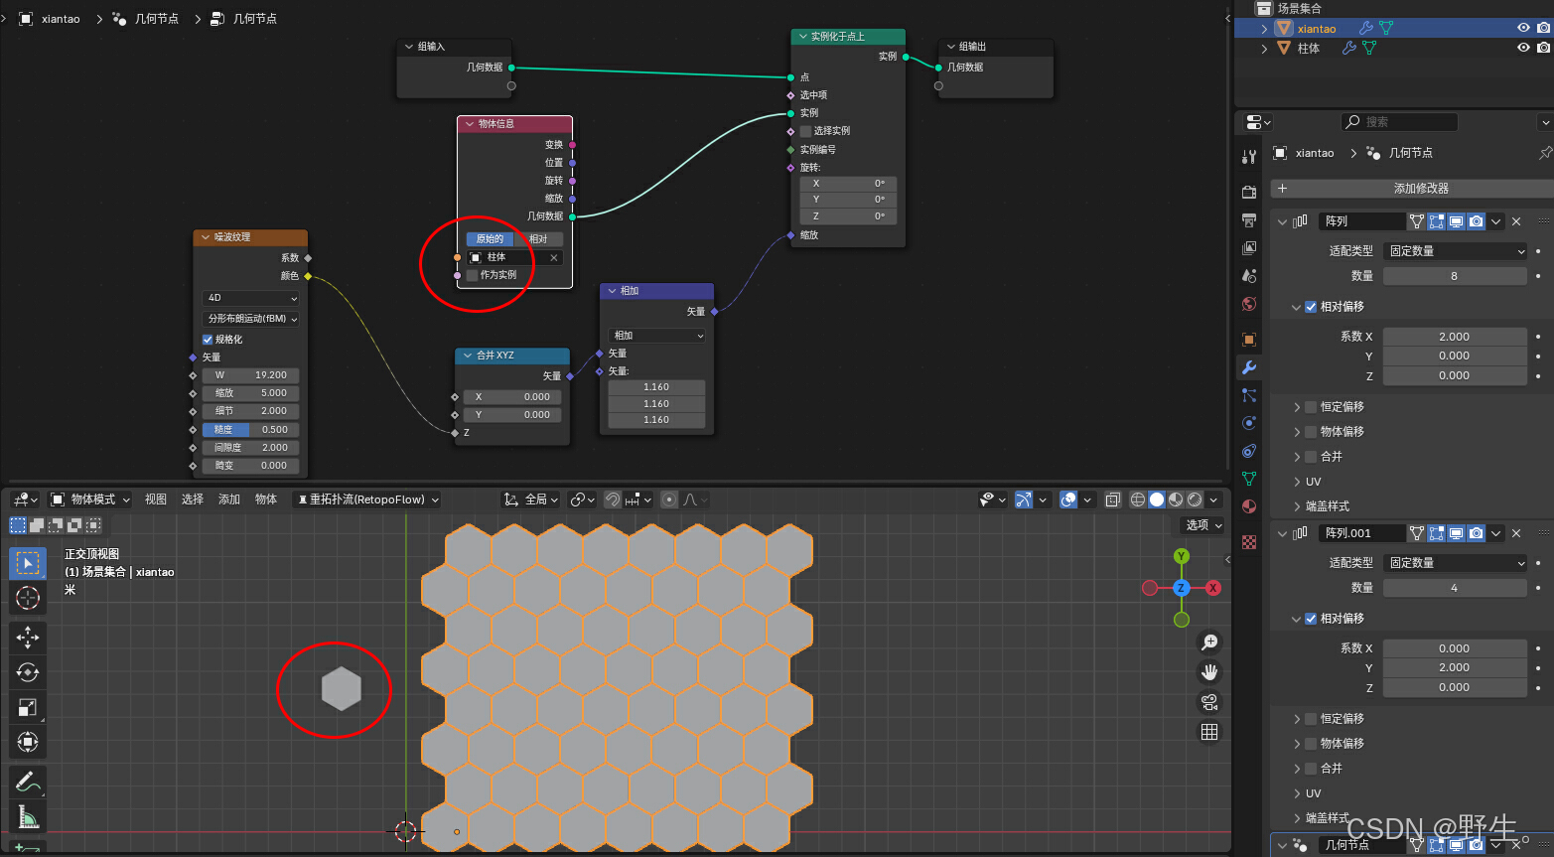Toggle 规格化 checkbox in noise texture node
Viewport: 1554px width, 857px height.
[x=208, y=340]
